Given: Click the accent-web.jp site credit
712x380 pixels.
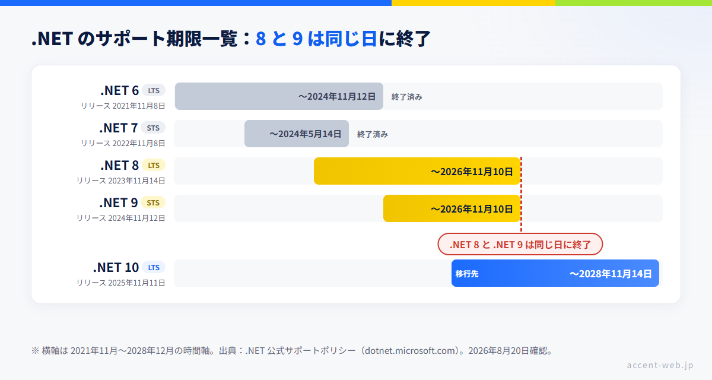Looking at the screenshot, I should (660, 365).
